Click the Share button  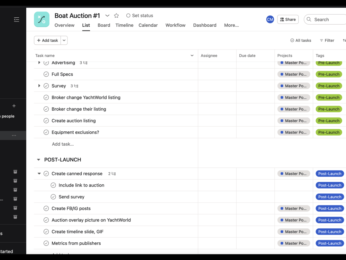[288, 19]
